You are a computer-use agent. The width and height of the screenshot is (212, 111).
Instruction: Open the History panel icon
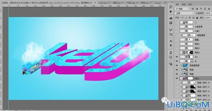171,7
